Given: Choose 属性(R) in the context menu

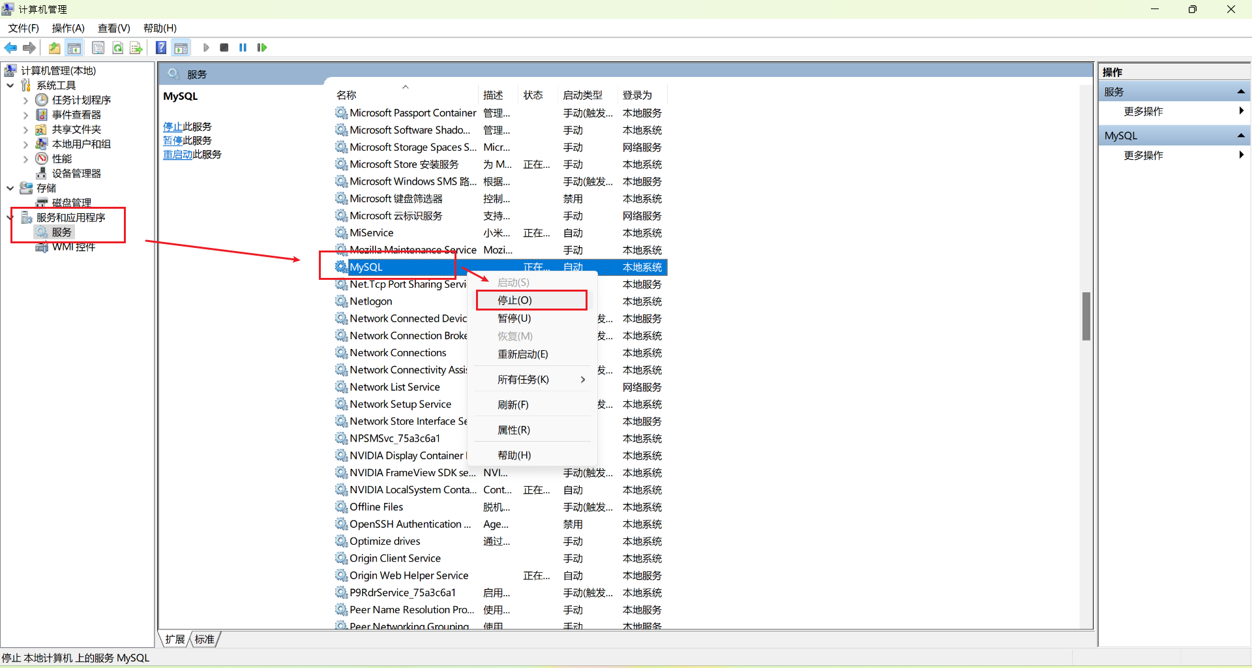Looking at the screenshot, I should pyautogui.click(x=531, y=430).
